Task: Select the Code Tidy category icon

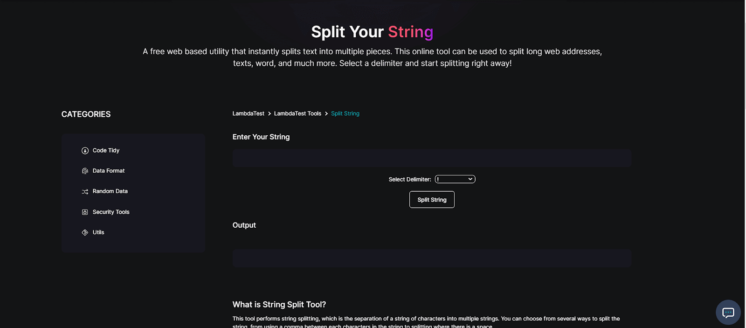Action: point(84,150)
